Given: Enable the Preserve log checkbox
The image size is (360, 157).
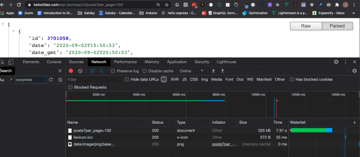Looking at the screenshot, I should (113, 71).
